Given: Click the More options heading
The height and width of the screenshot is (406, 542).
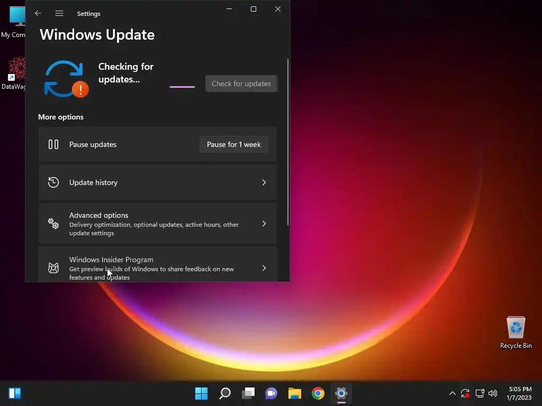Looking at the screenshot, I should point(61,117).
